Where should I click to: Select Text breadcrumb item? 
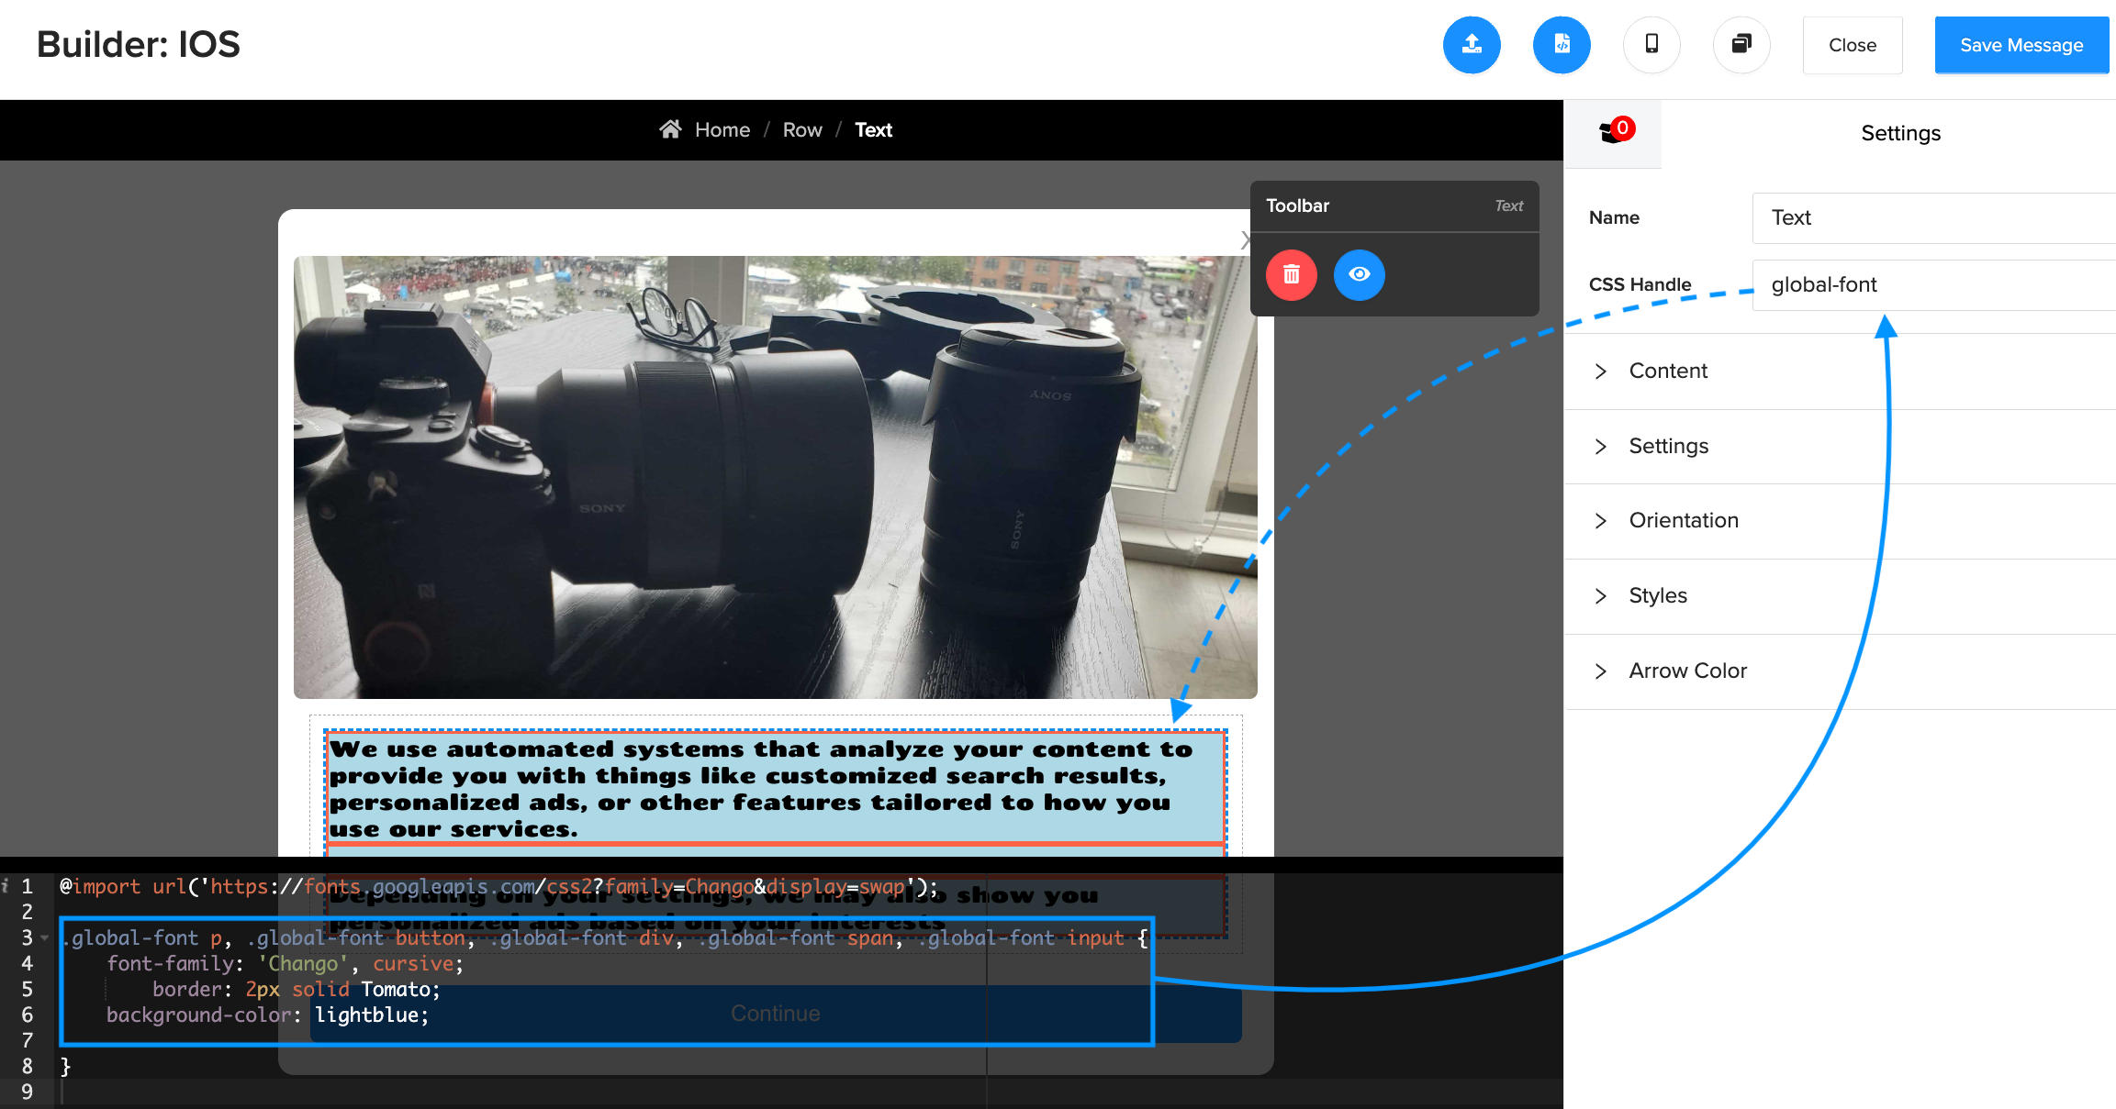[x=873, y=130]
